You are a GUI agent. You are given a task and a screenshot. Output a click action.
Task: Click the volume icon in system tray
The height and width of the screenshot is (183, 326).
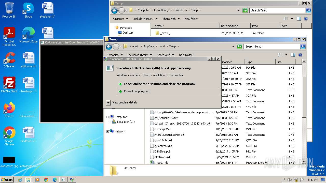tap(289, 180)
